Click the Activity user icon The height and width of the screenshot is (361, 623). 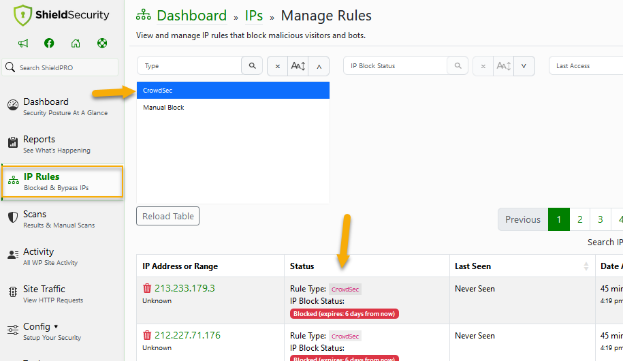[13, 255]
